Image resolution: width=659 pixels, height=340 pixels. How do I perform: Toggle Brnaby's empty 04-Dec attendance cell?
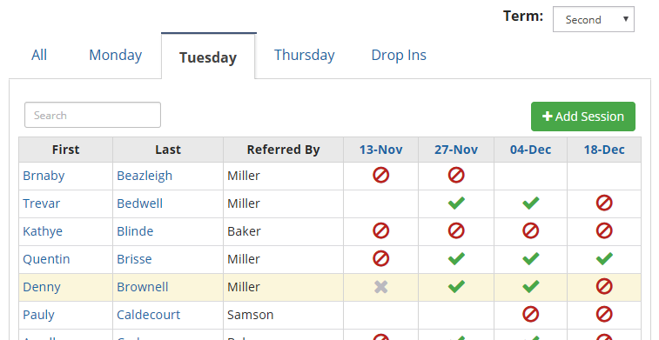pos(530,176)
